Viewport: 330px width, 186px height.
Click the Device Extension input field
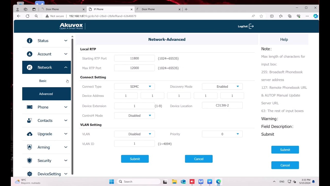(134, 106)
